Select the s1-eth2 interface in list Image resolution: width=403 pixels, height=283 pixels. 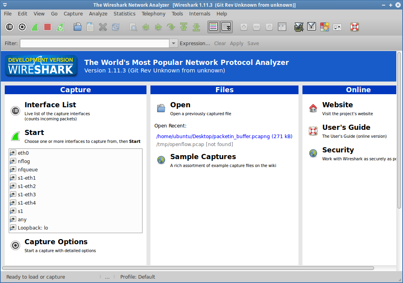tap(27, 186)
